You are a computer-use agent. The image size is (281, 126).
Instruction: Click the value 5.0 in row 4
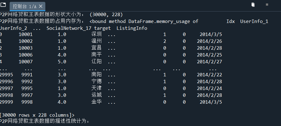click(x=62, y=61)
